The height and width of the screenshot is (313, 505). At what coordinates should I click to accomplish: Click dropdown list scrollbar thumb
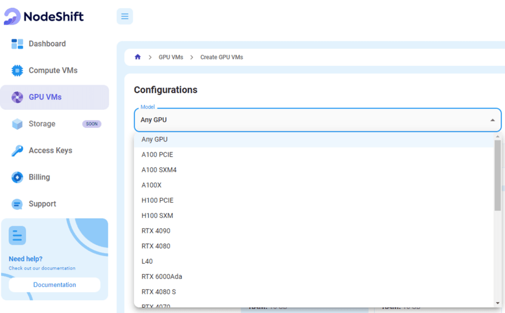coord(498,176)
